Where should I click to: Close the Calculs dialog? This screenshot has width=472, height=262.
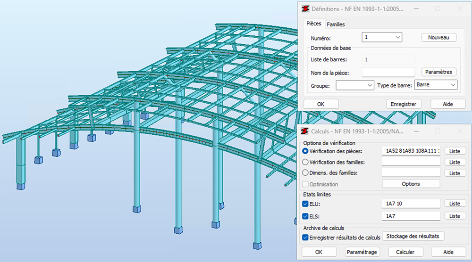[460, 131]
